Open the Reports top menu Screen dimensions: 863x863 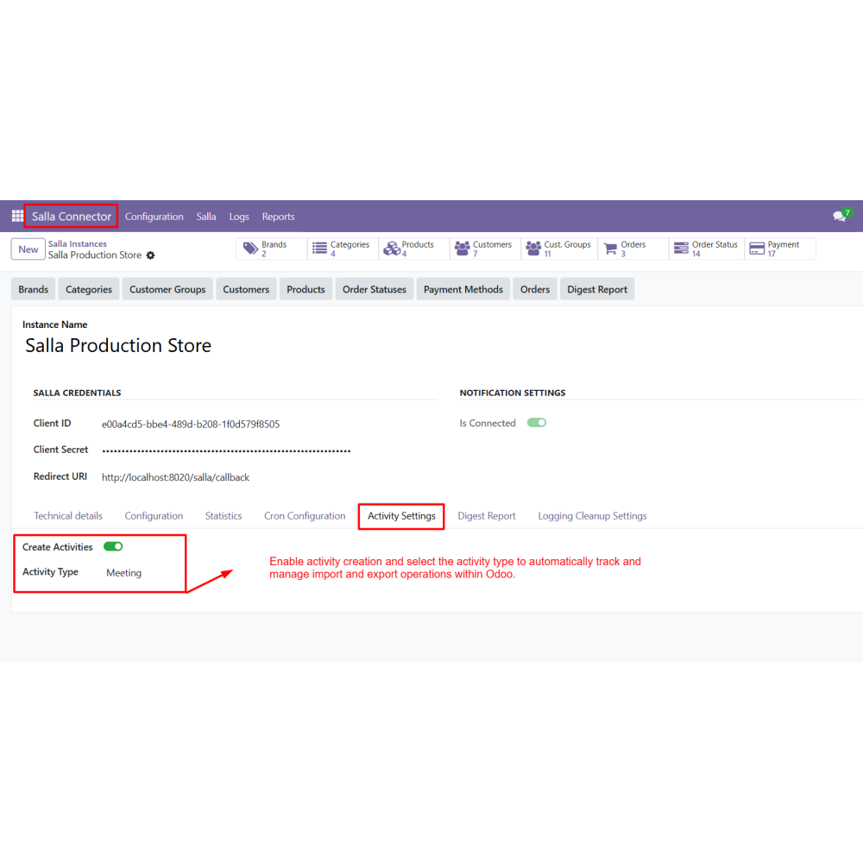pos(278,217)
